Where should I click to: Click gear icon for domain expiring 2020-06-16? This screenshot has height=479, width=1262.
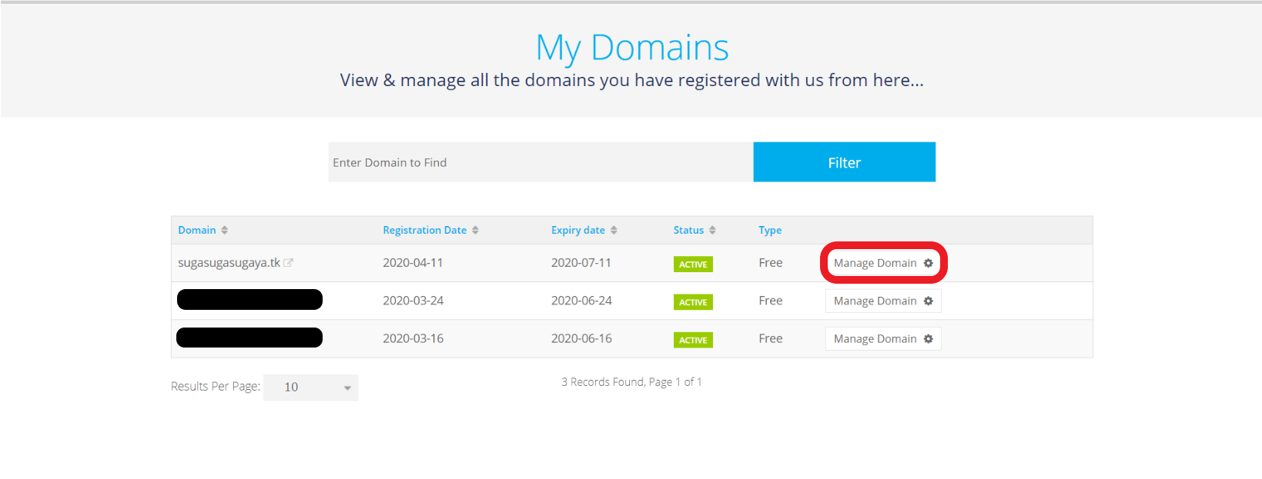point(928,339)
